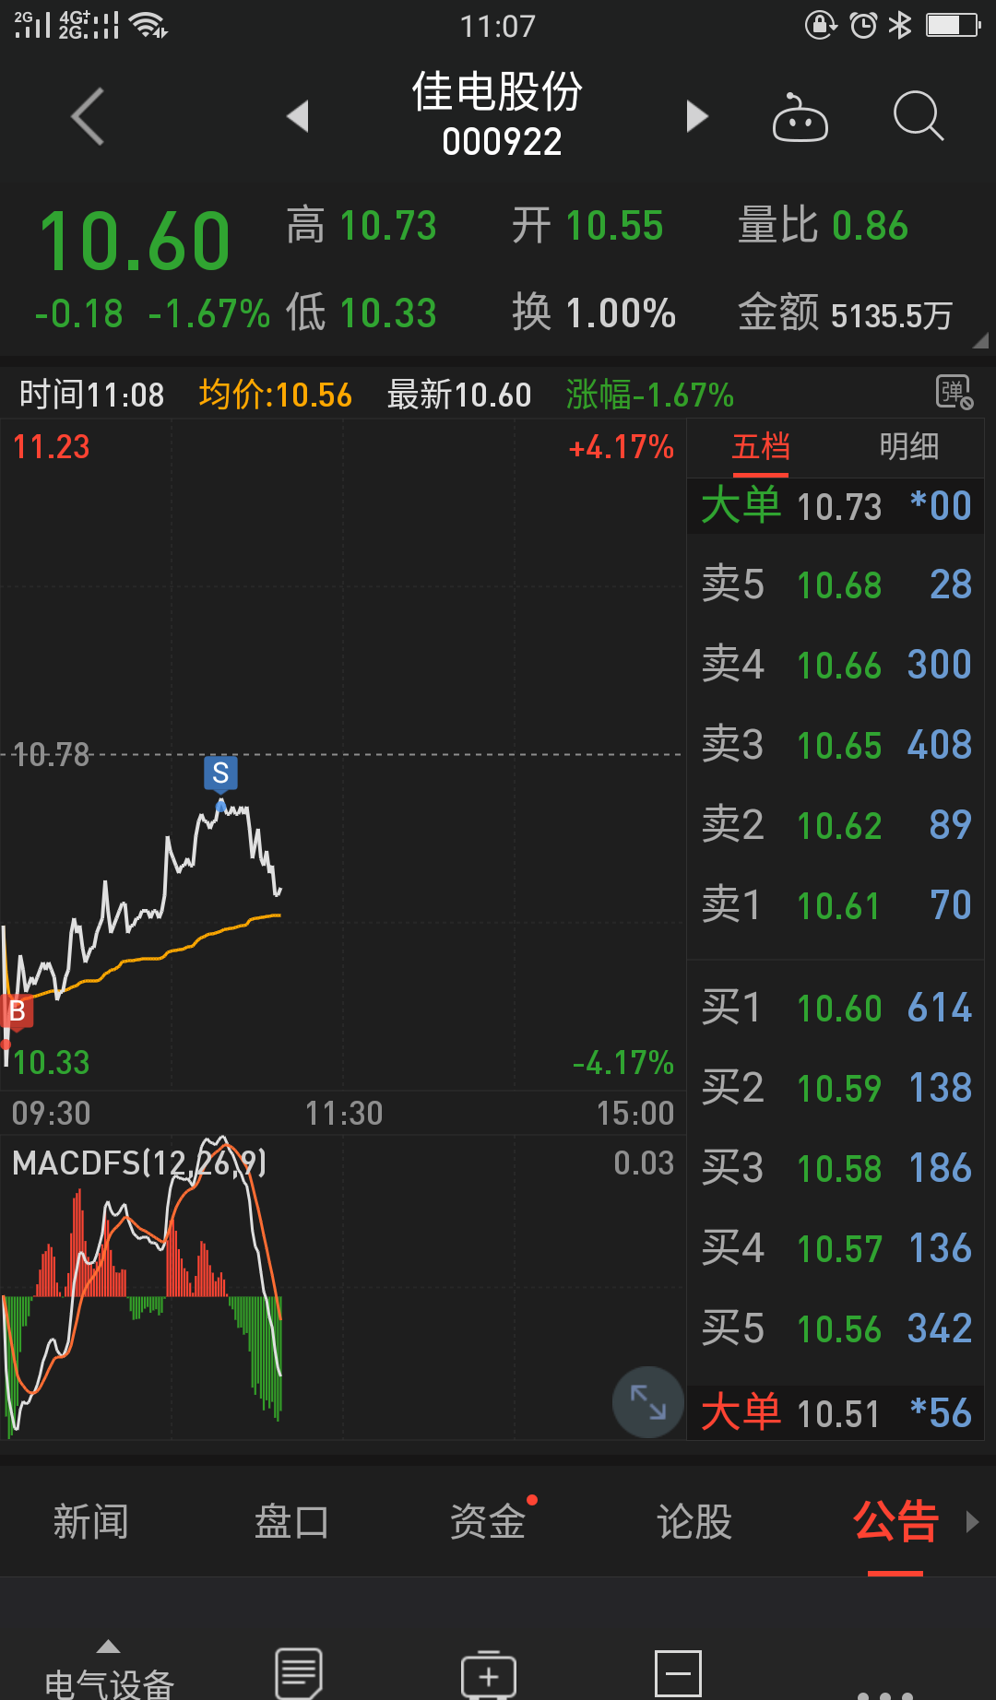
Task: Tap 量比 0.86 value
Action: click(x=823, y=227)
